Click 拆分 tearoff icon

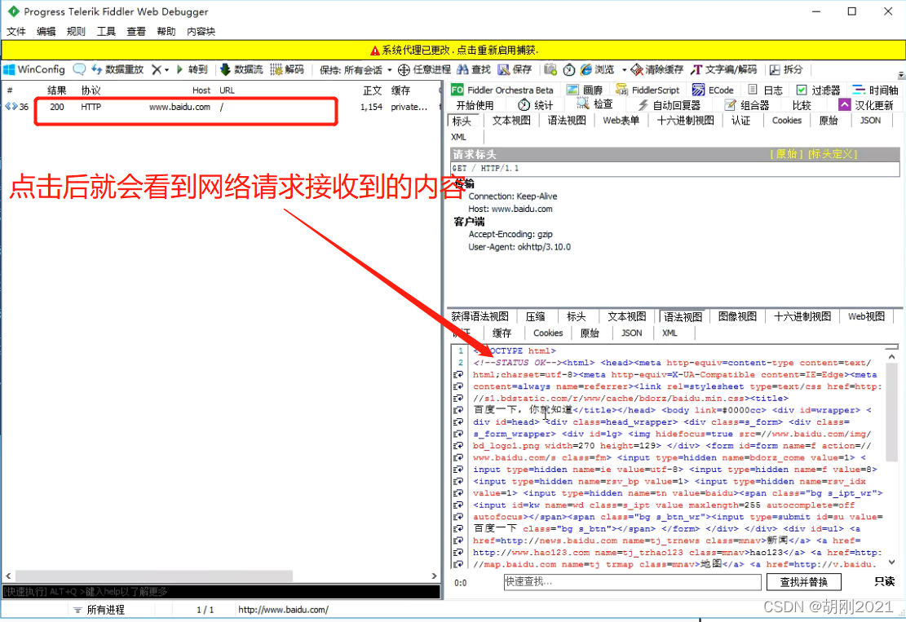click(786, 70)
